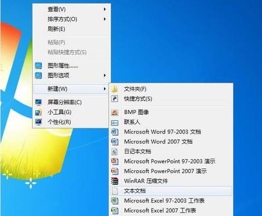Click the 联系人 contact card icon

point(114,122)
